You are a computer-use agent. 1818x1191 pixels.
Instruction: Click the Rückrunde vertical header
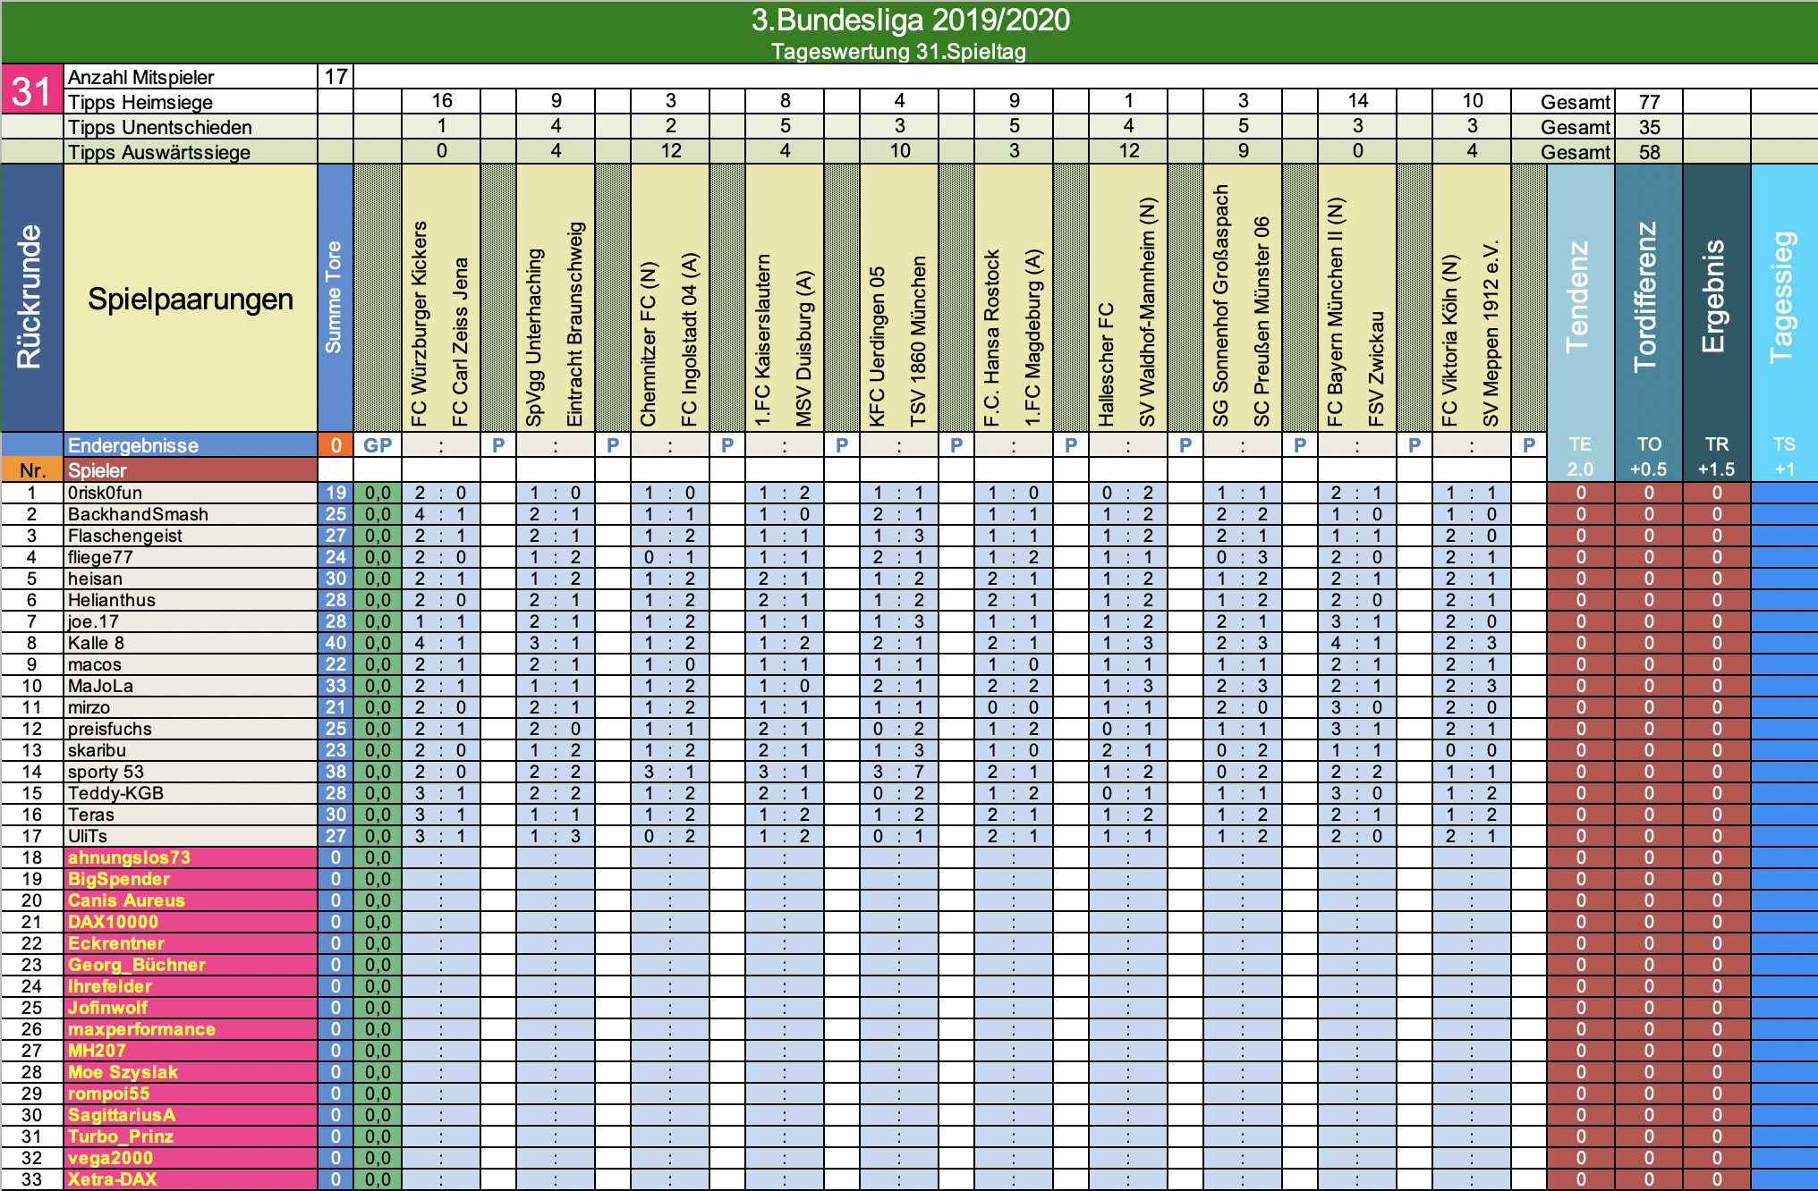click(31, 298)
